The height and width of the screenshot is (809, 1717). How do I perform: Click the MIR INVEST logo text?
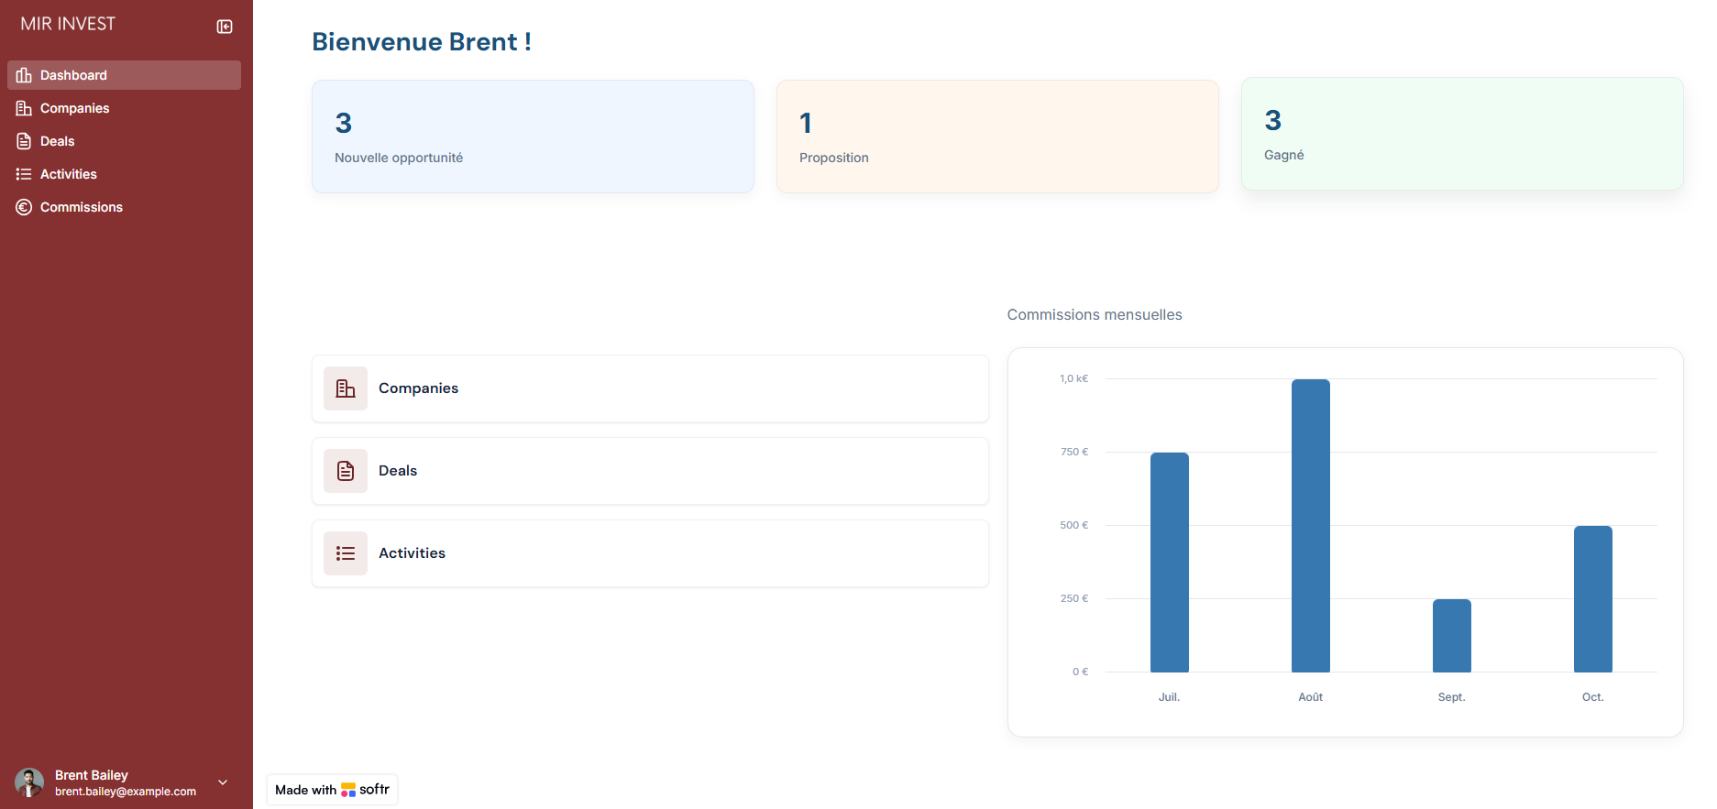tap(68, 24)
